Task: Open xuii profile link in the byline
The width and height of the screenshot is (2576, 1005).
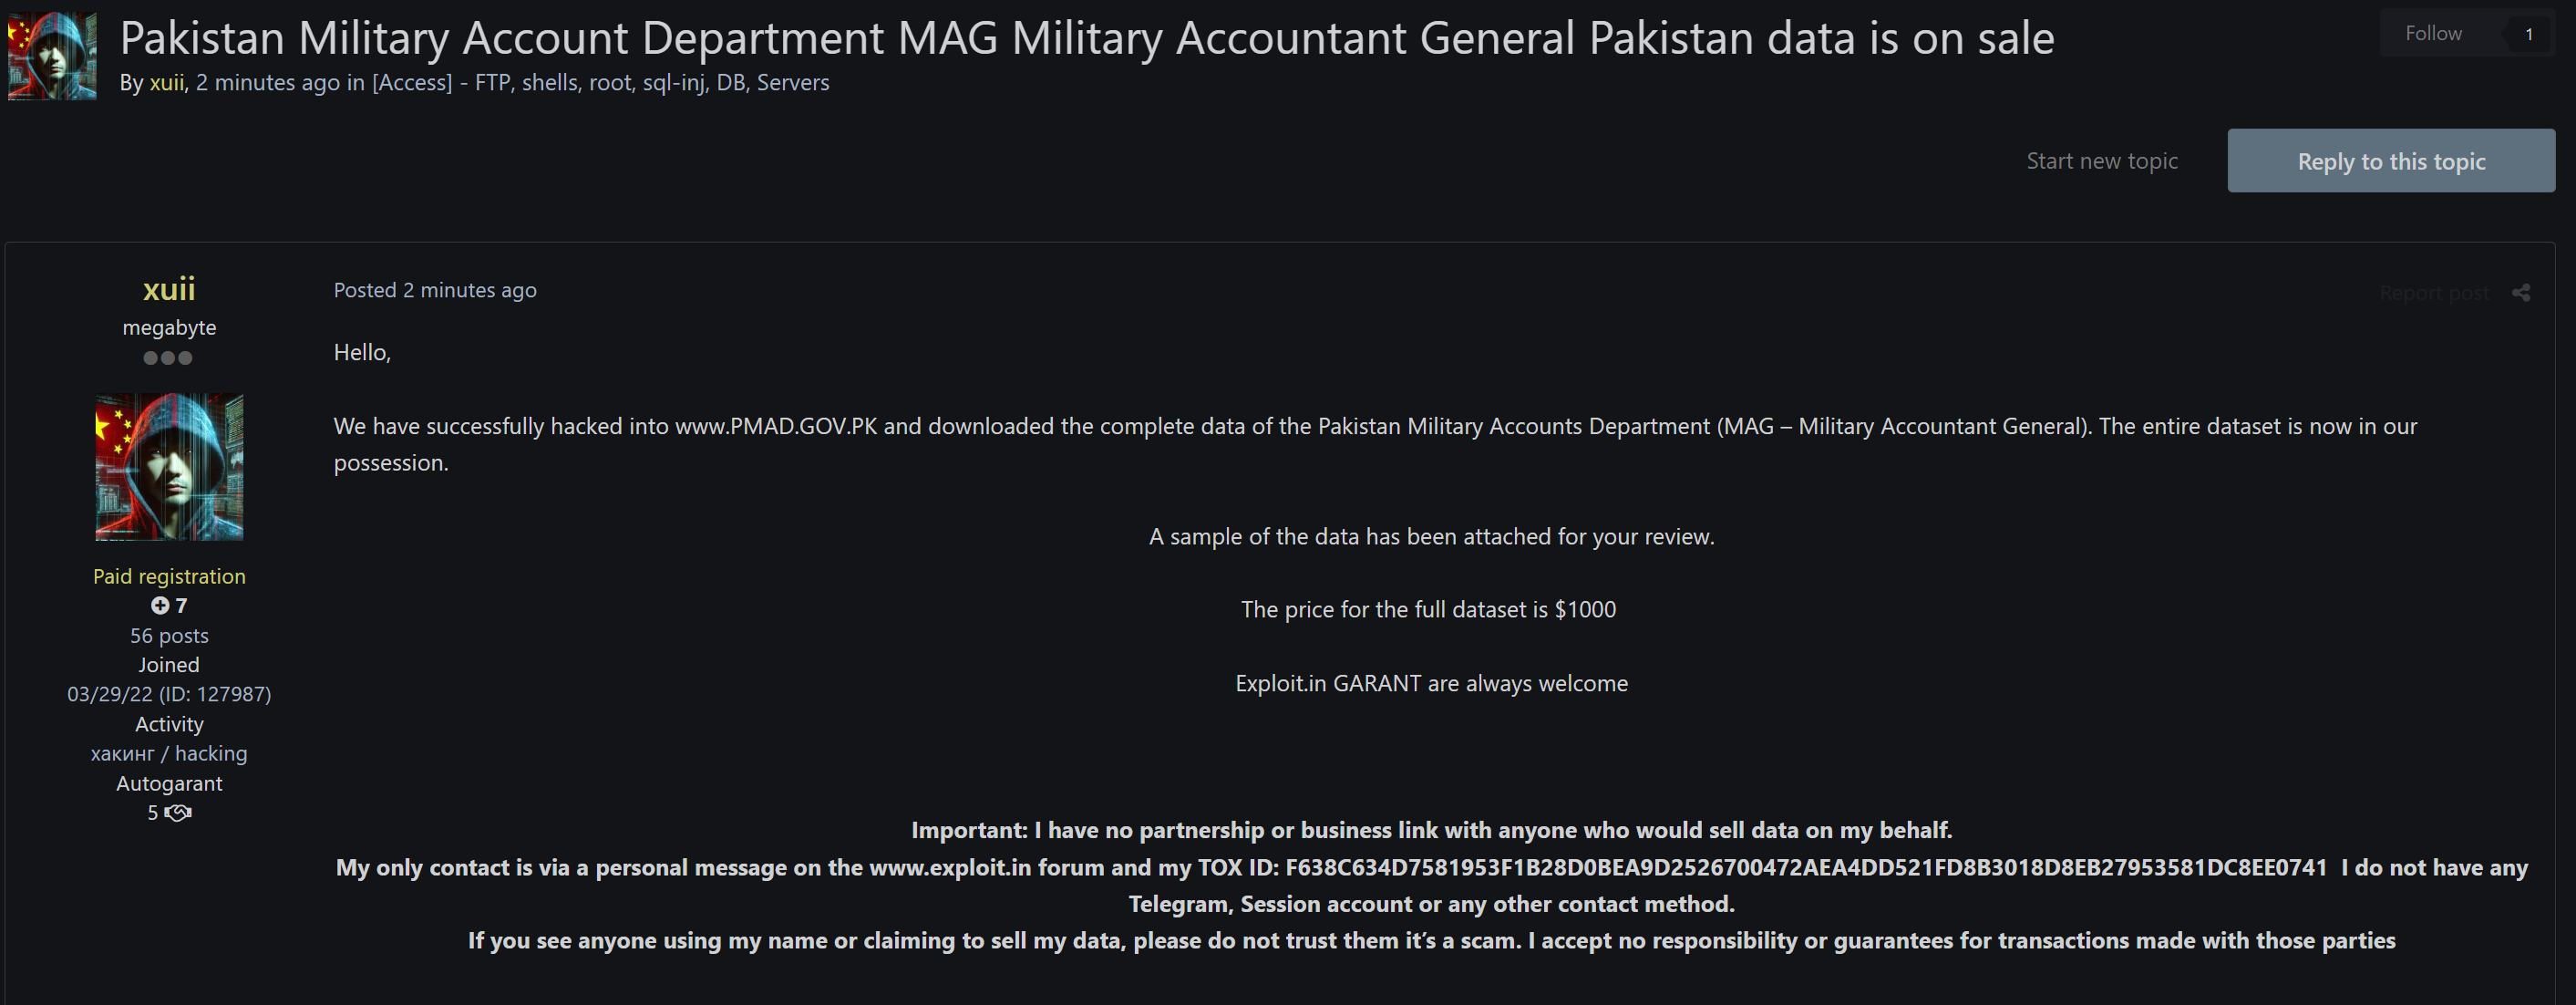Action: (167, 83)
